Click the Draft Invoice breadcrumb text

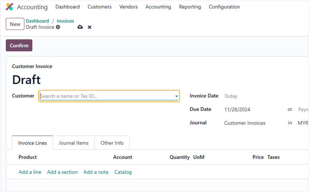[x=40, y=27]
